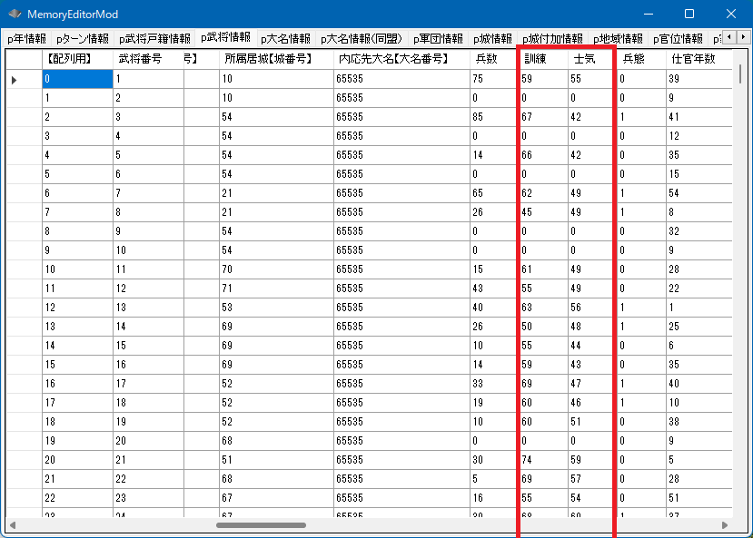Viewport: 753px width, 538px height.
Task: Switch to the p武将戸籍情報 tab
Action: point(154,39)
